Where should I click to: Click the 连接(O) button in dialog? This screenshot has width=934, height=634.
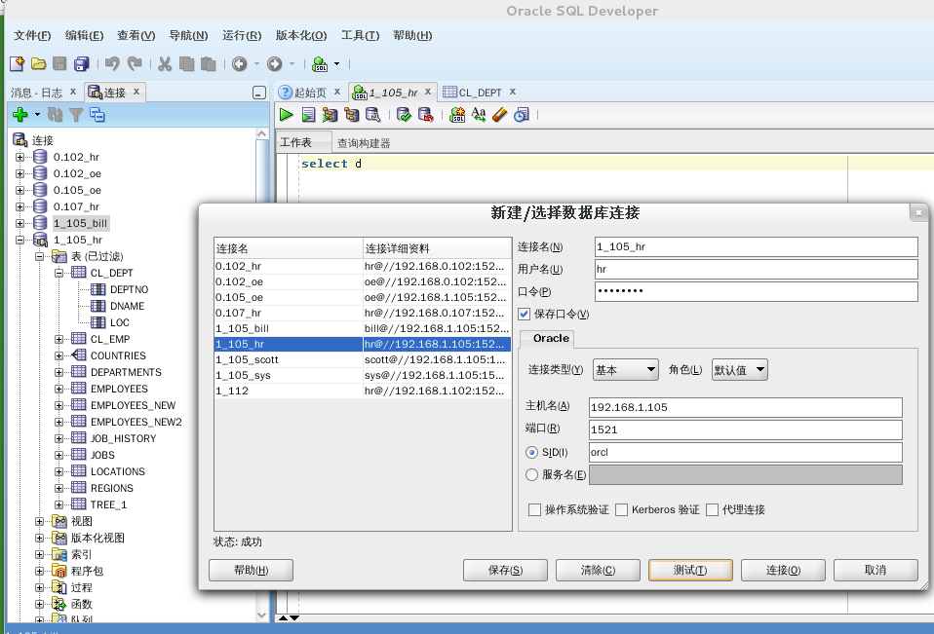click(783, 571)
